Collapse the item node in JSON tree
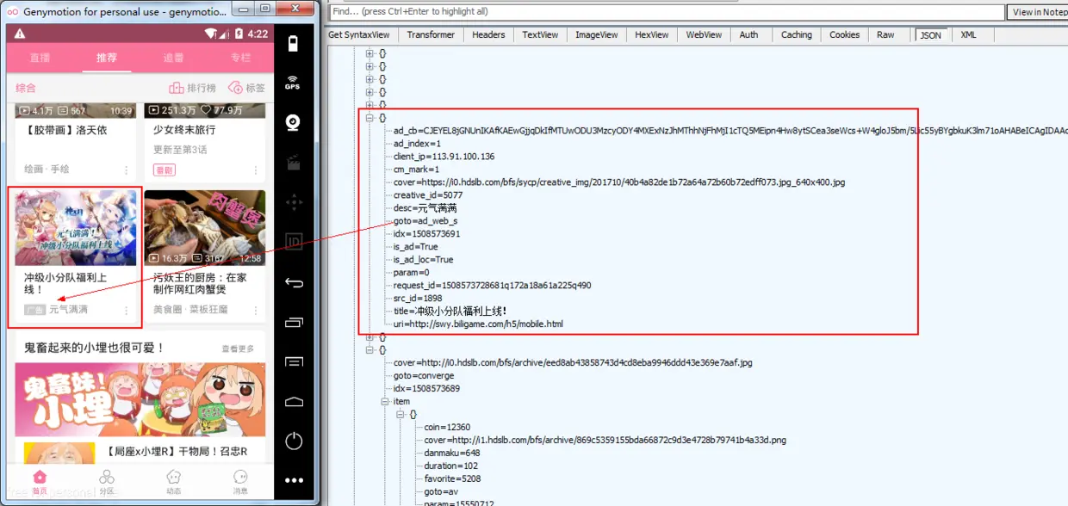 [386, 402]
